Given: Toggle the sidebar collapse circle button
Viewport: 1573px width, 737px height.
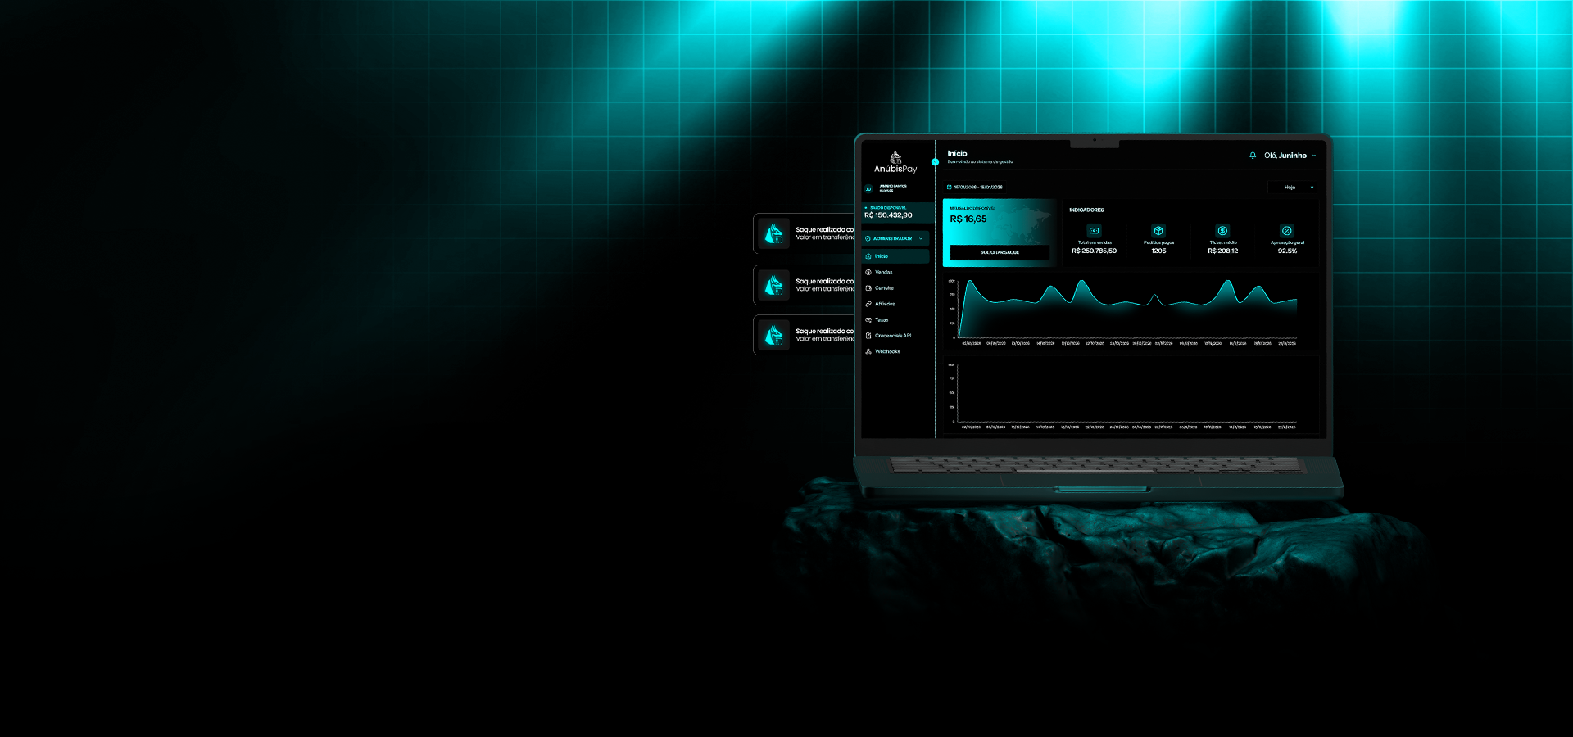Looking at the screenshot, I should pyautogui.click(x=935, y=162).
